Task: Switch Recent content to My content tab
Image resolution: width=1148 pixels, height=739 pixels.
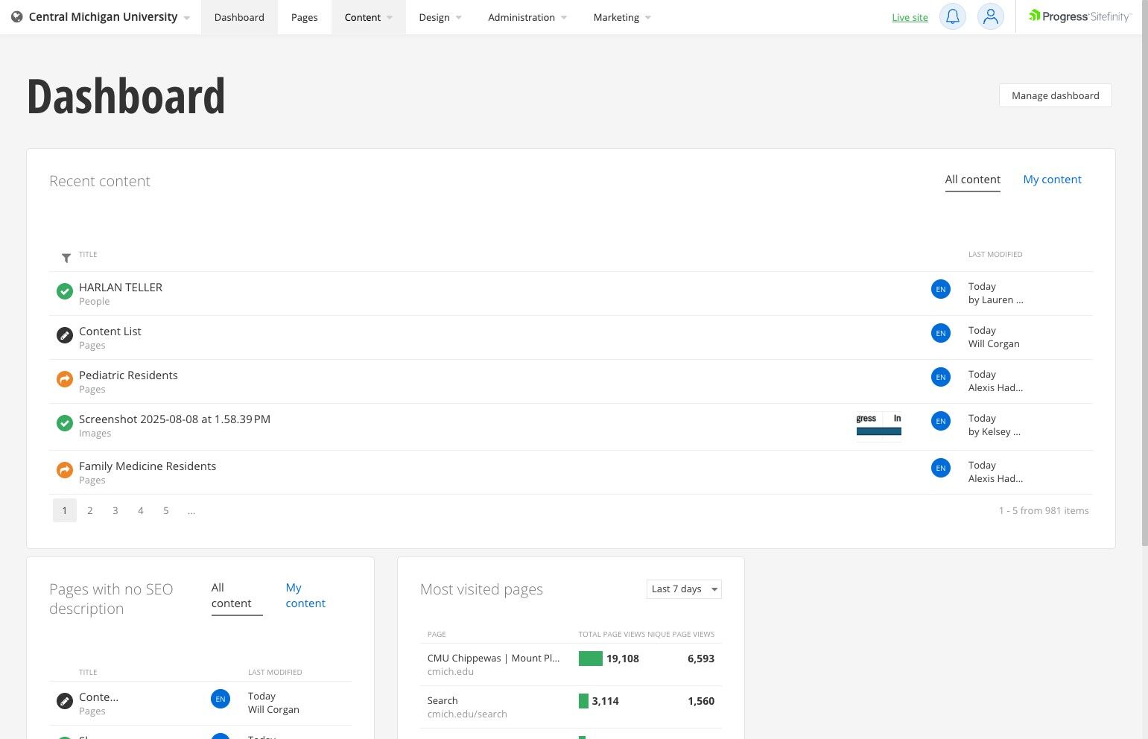Action: click(x=1052, y=180)
